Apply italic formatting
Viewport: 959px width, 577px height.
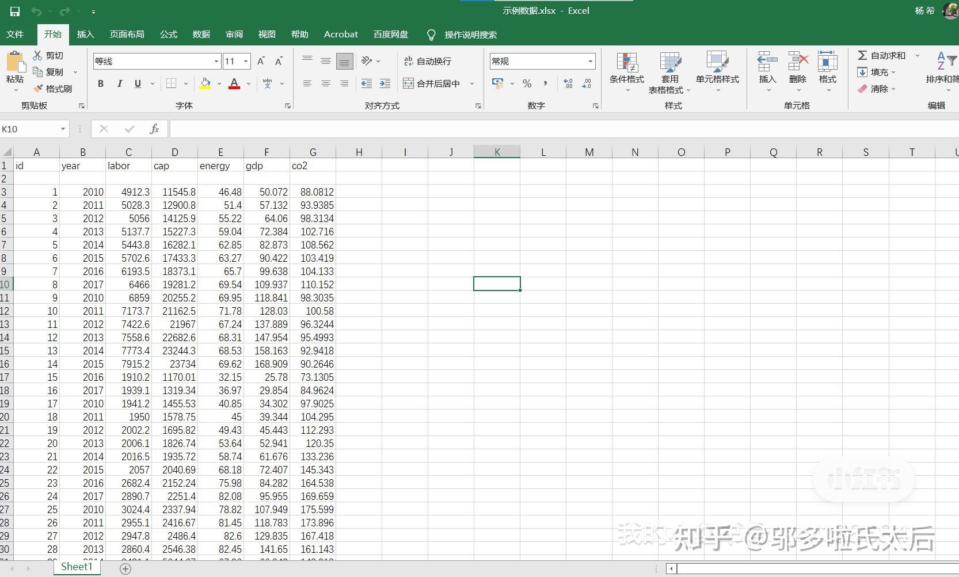(x=119, y=83)
